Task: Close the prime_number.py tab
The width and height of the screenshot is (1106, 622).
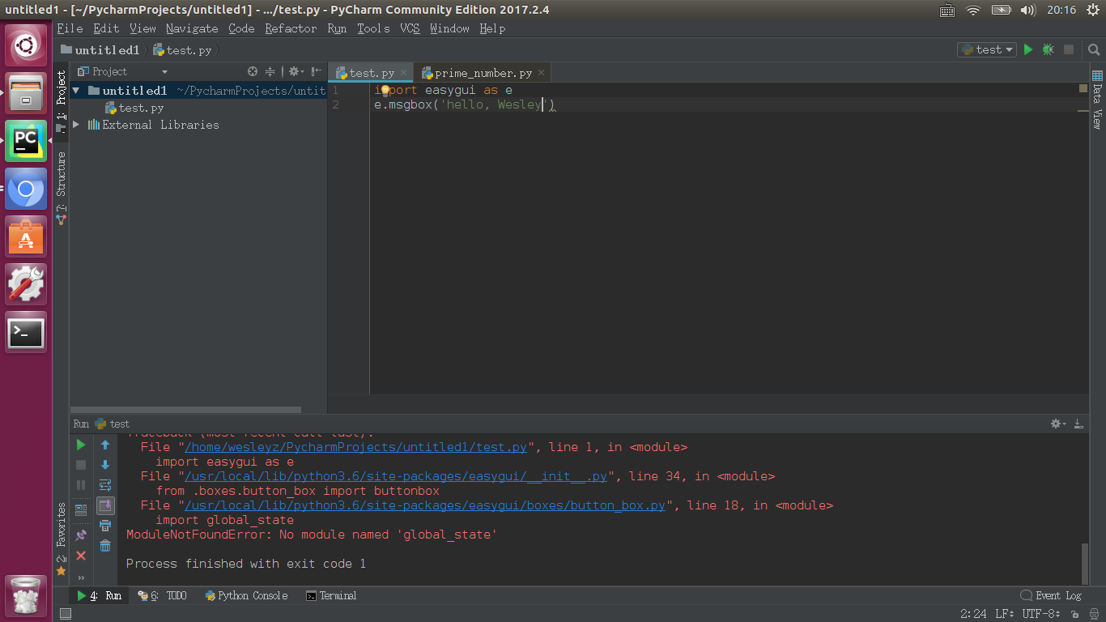Action: click(x=542, y=73)
